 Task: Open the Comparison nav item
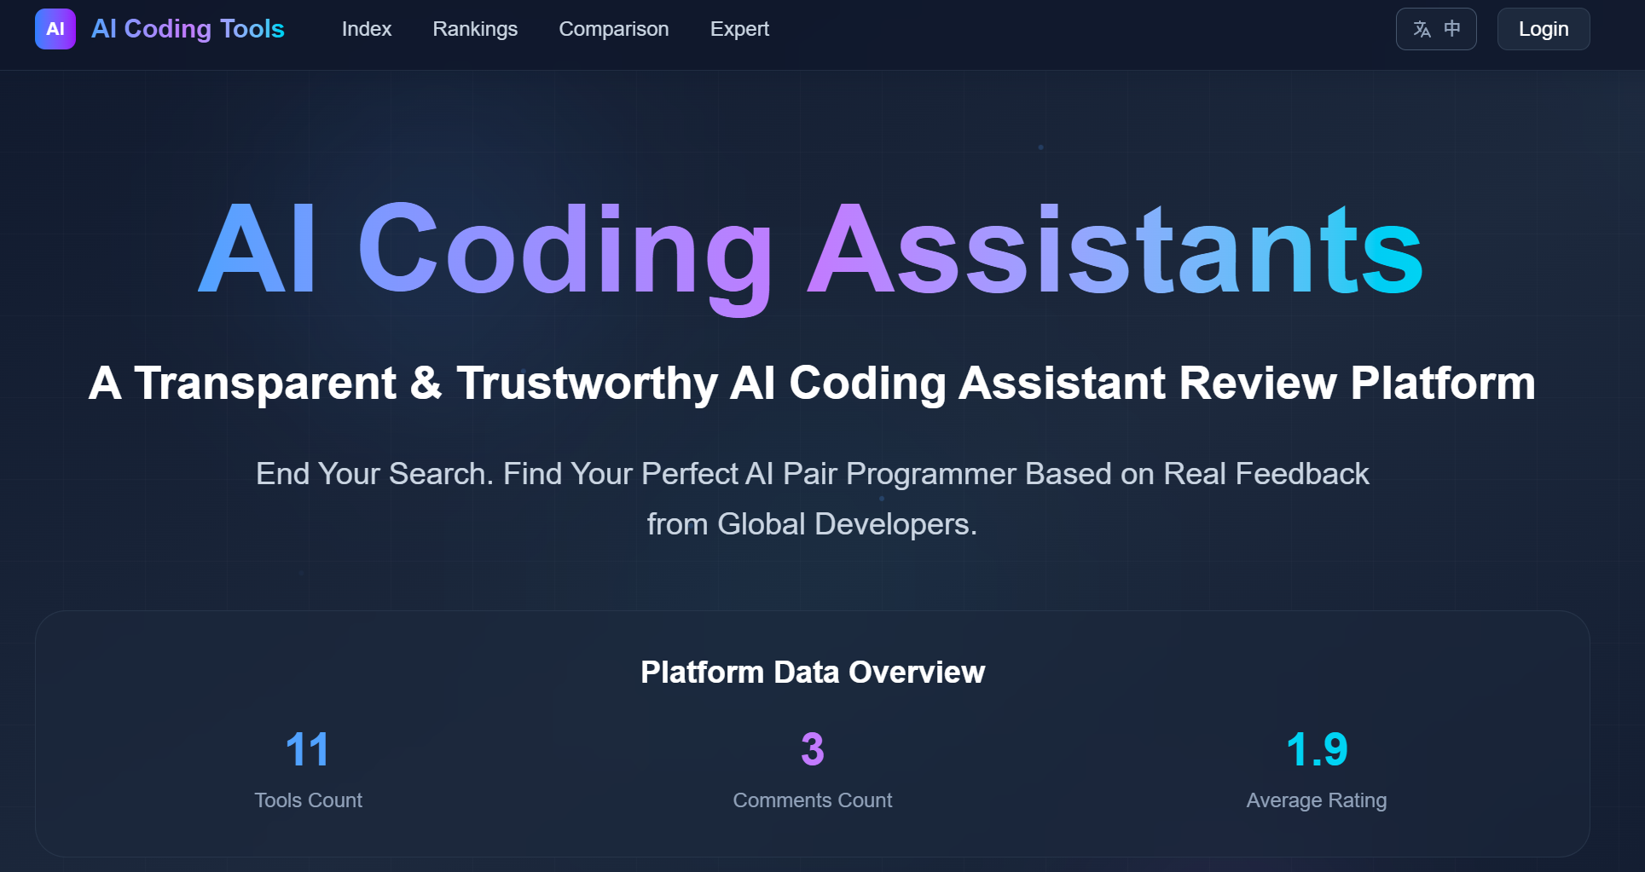point(613,29)
